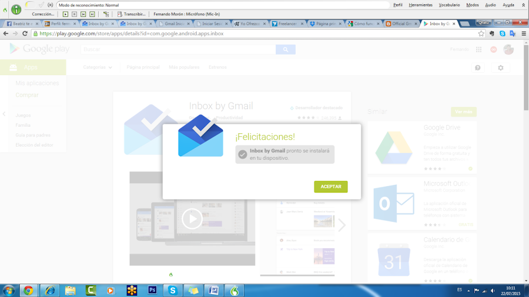Click the Google Translate extension icon
Viewport: 529px width, 297px height.
point(513,33)
